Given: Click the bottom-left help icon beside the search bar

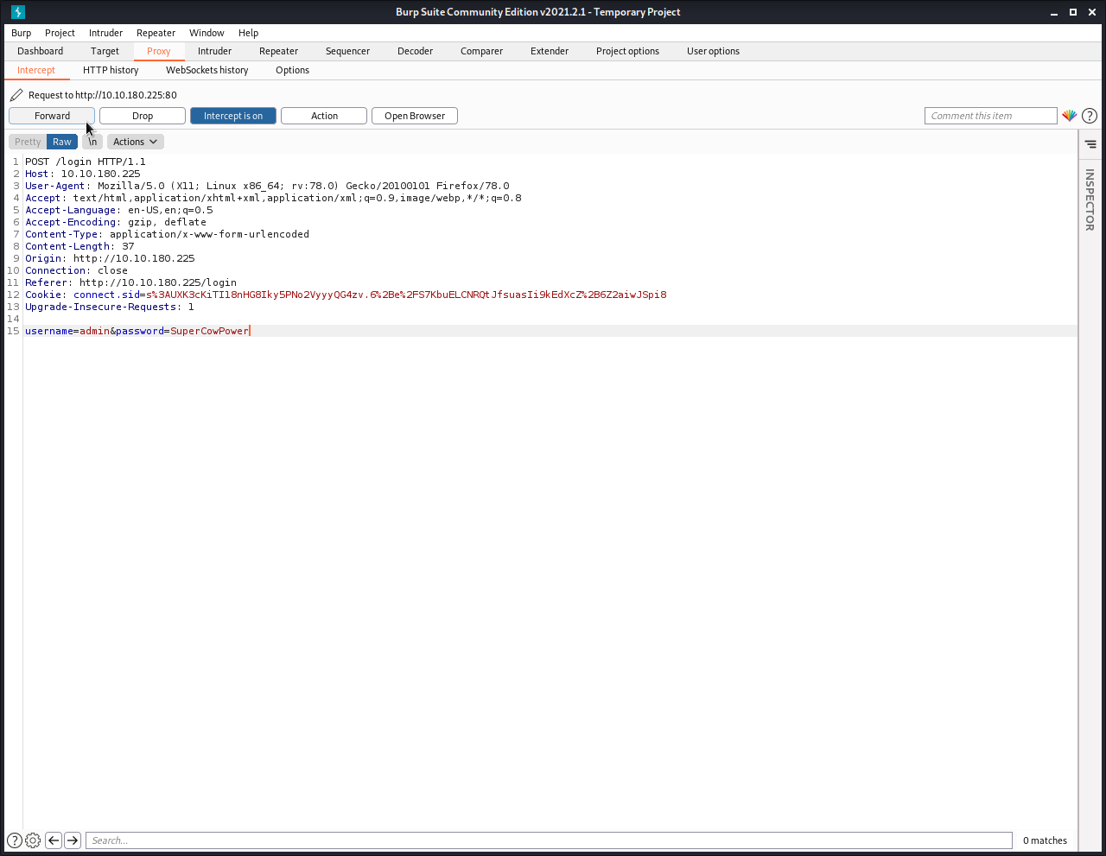Looking at the screenshot, I should (x=15, y=840).
